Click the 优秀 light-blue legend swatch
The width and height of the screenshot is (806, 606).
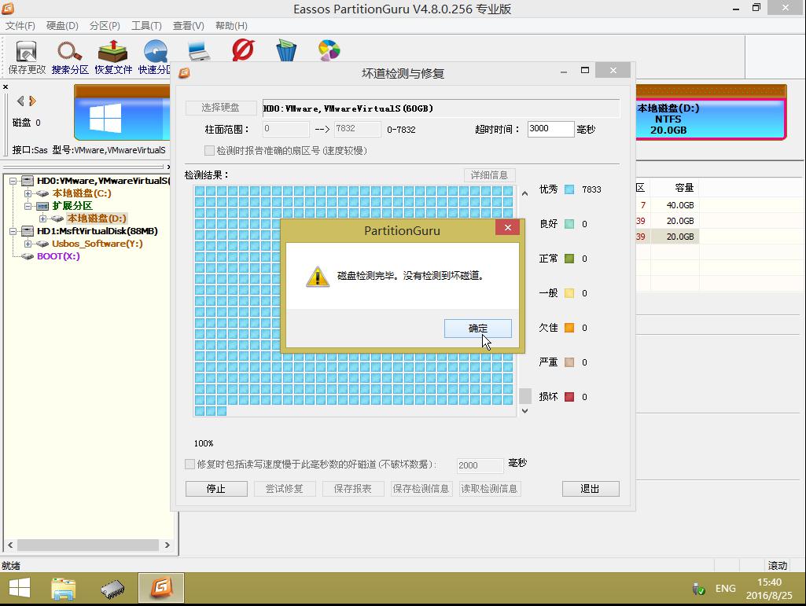569,189
